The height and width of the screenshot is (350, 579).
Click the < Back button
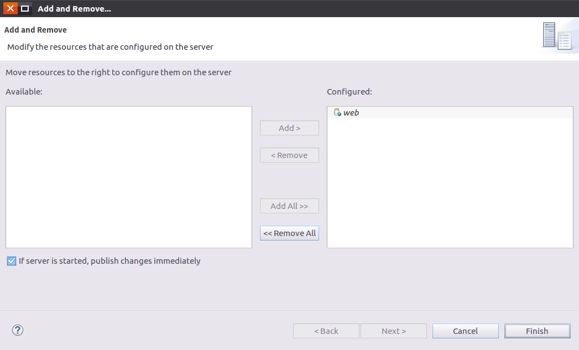click(x=326, y=331)
